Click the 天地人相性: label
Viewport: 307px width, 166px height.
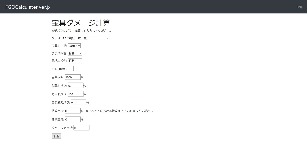point(59,61)
